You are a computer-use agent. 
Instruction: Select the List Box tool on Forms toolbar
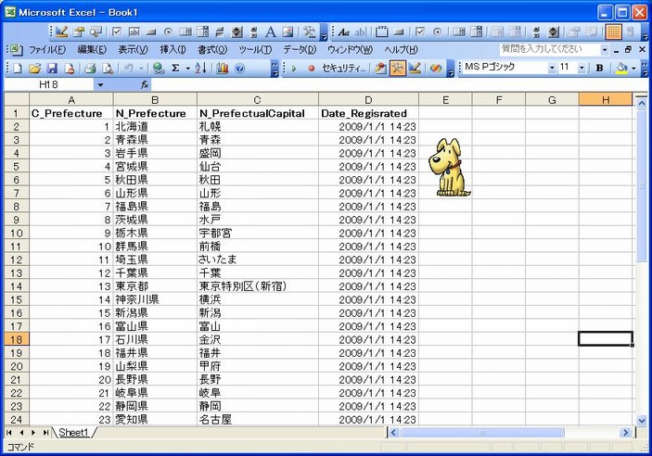point(459,32)
